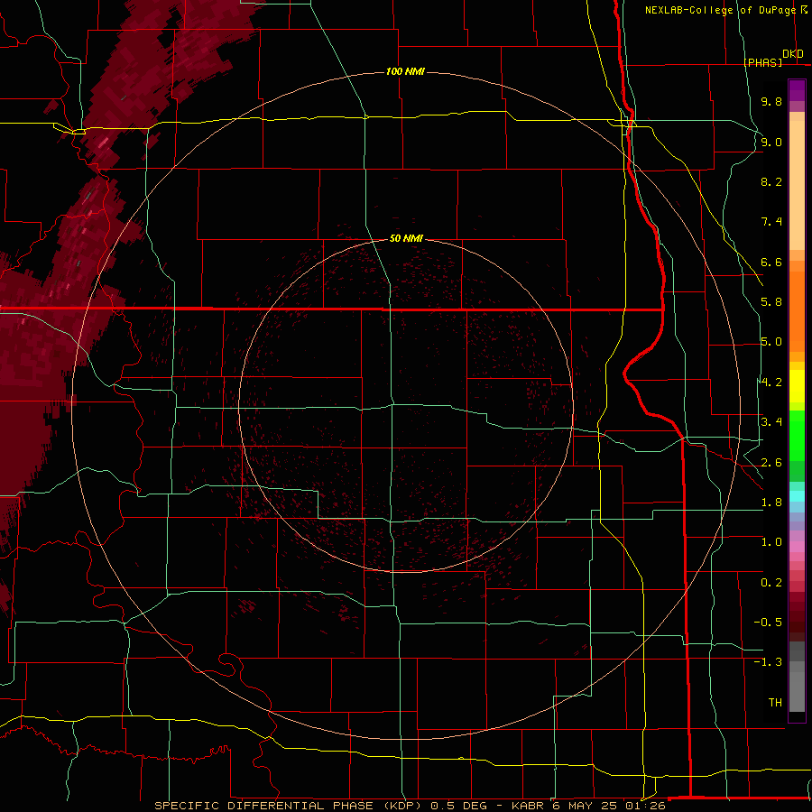Click the 2.6 value on the color scale
812x812 pixels.
(771, 463)
